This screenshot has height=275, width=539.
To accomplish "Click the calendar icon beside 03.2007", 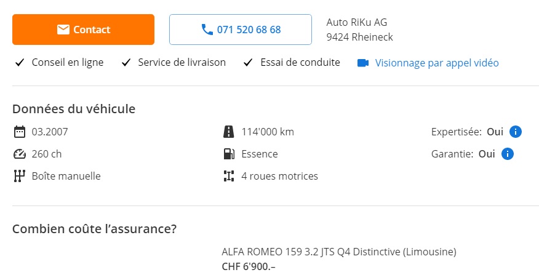I will pos(20,132).
